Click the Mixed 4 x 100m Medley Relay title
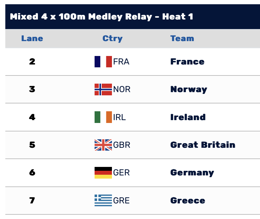Image resolution: width=260 pixels, height=219 pixels. point(101,17)
